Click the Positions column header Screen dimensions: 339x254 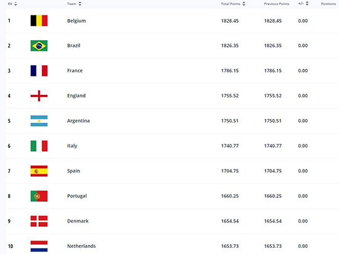point(329,4)
